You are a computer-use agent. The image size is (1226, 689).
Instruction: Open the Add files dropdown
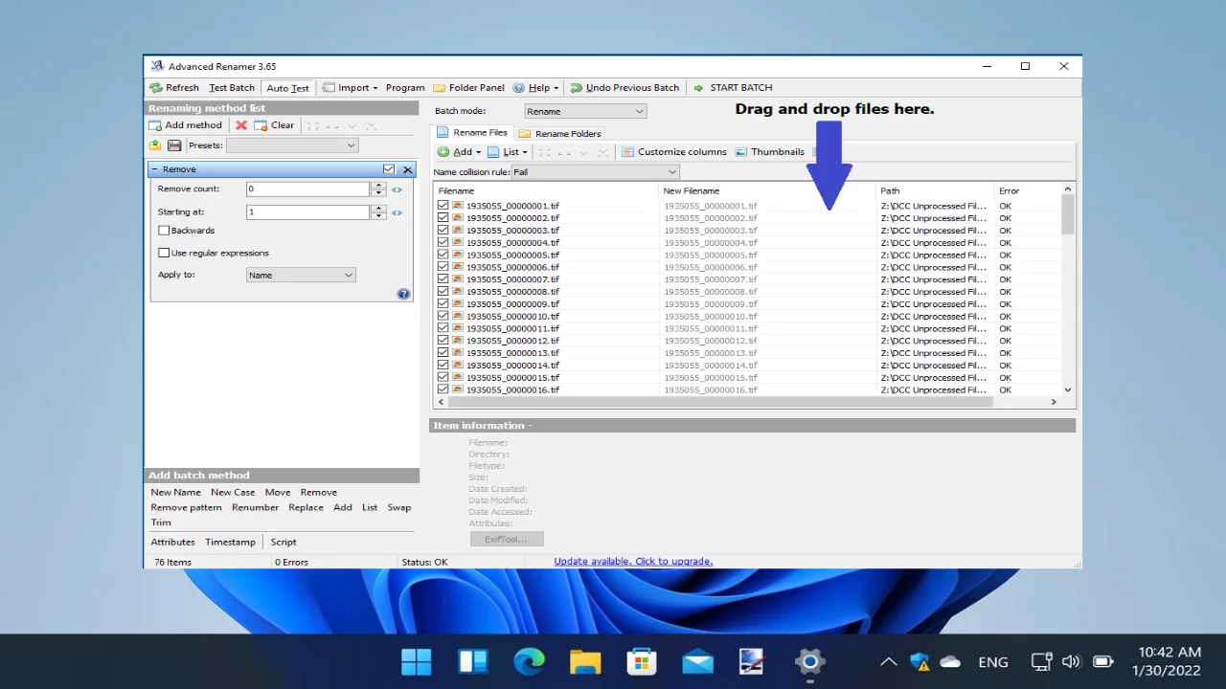(x=460, y=151)
